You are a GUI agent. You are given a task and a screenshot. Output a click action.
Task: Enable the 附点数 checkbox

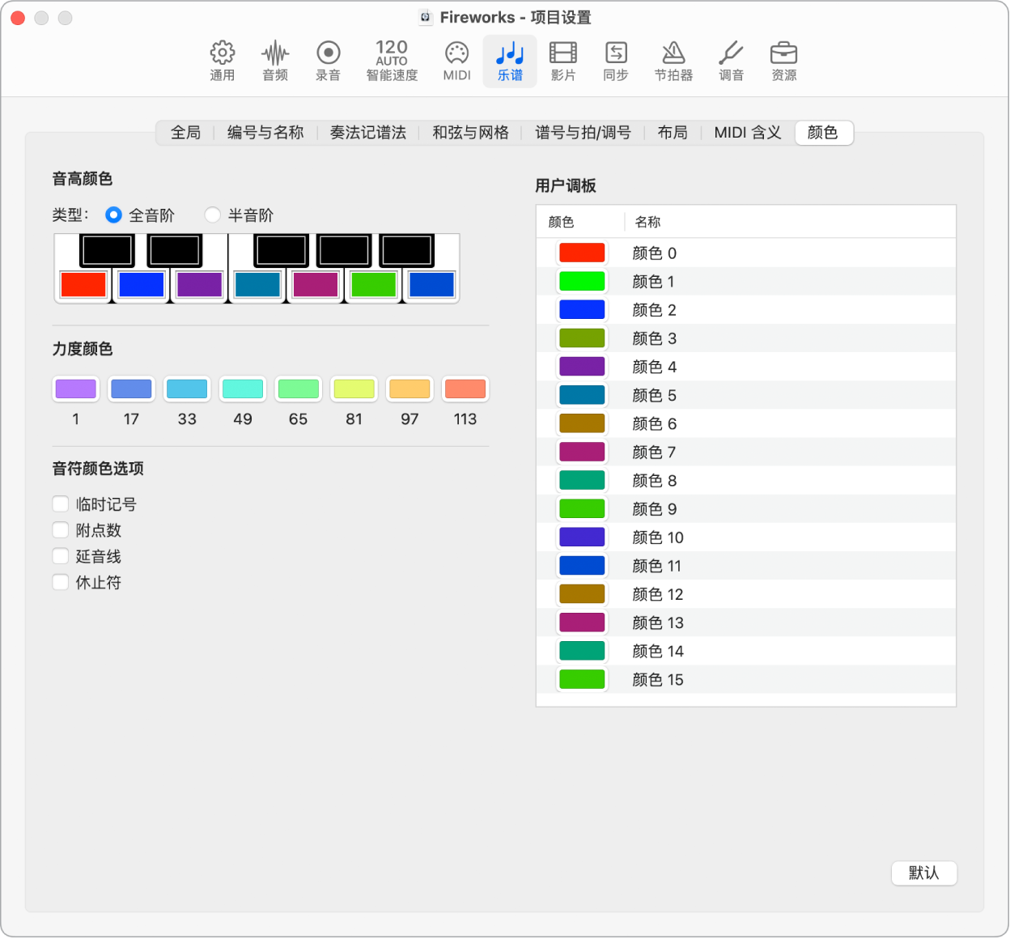61,530
